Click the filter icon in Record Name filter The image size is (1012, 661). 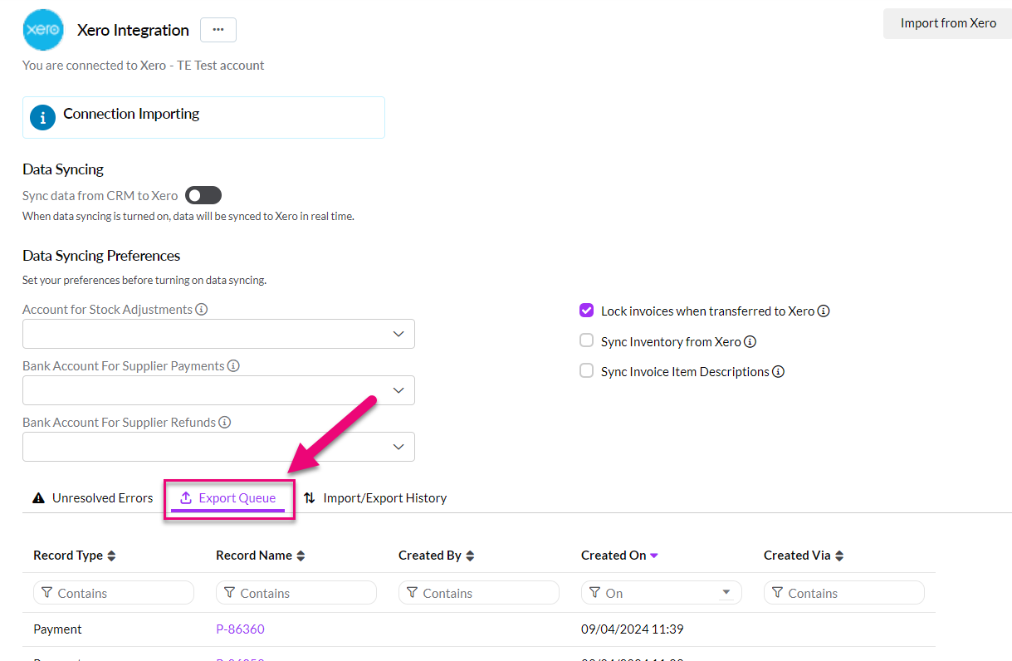click(x=230, y=593)
